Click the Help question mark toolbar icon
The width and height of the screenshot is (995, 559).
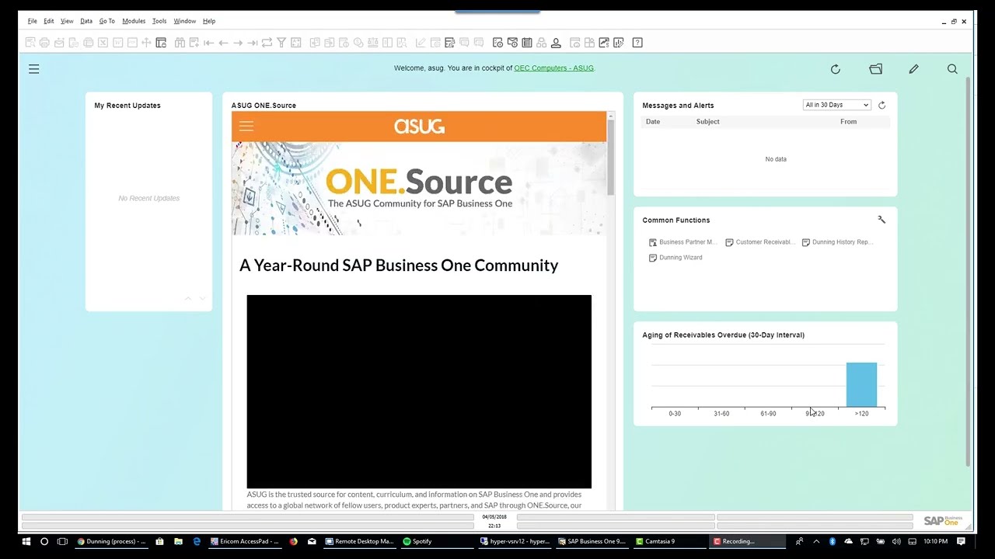pyautogui.click(x=637, y=43)
